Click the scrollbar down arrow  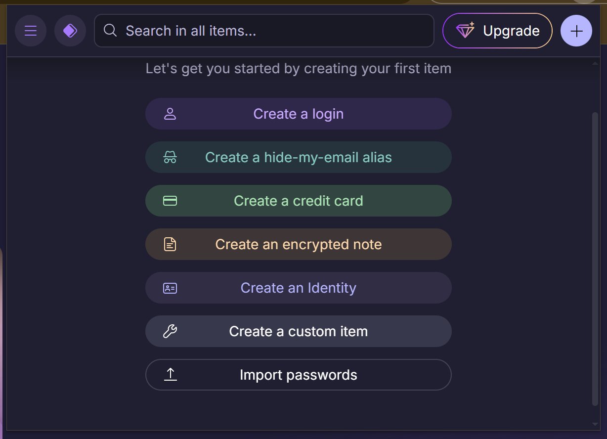pyautogui.click(x=595, y=424)
